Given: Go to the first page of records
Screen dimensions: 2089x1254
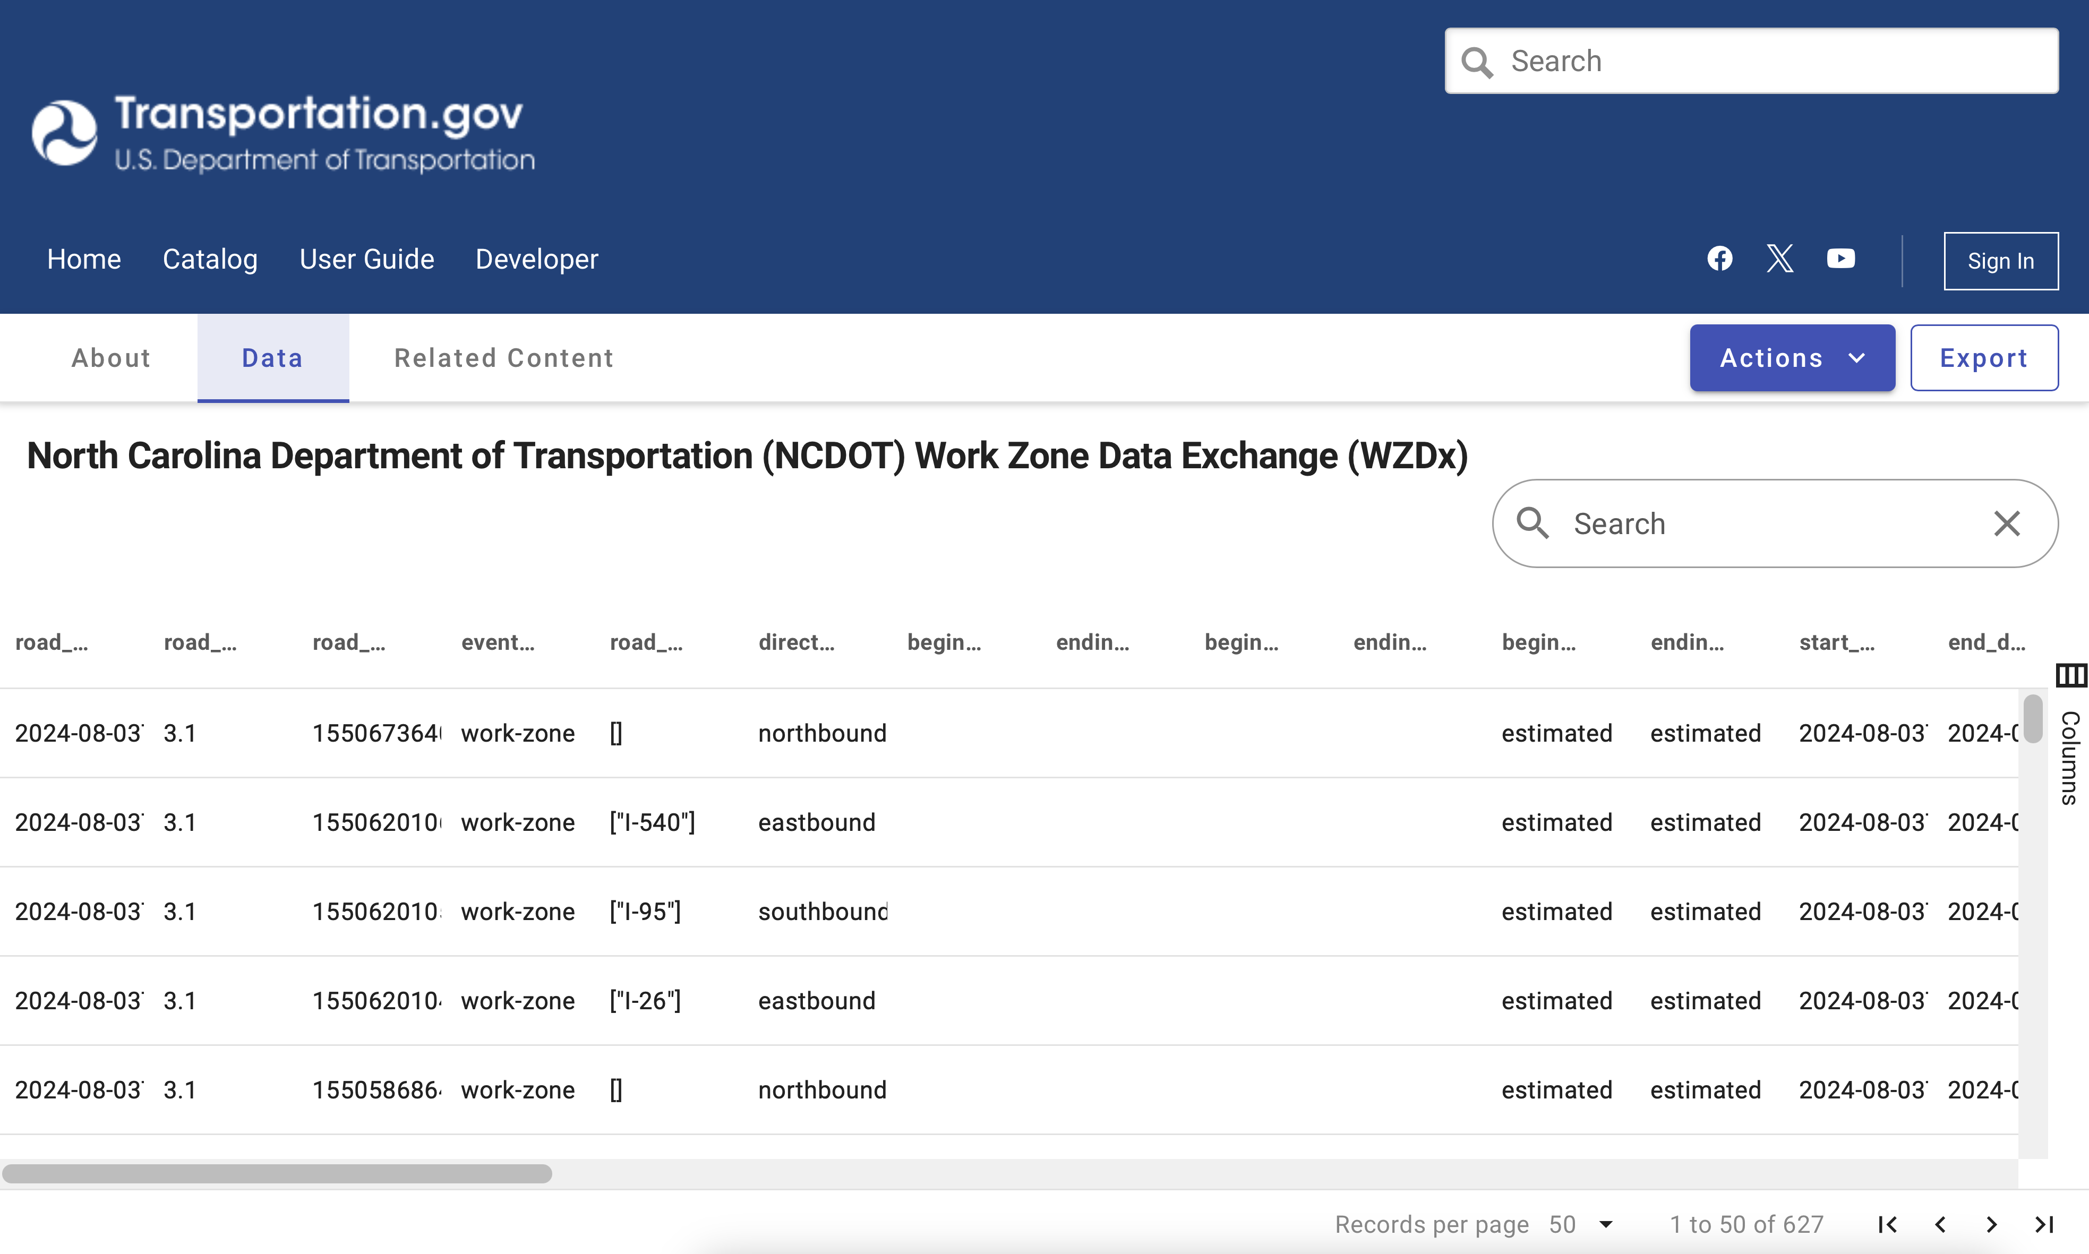Looking at the screenshot, I should coord(1888,1224).
